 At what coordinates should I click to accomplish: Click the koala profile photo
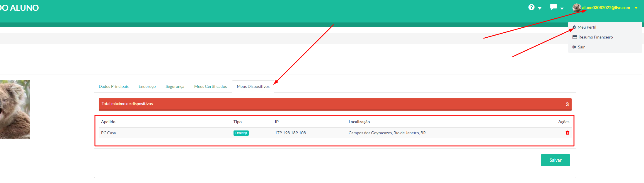15,109
